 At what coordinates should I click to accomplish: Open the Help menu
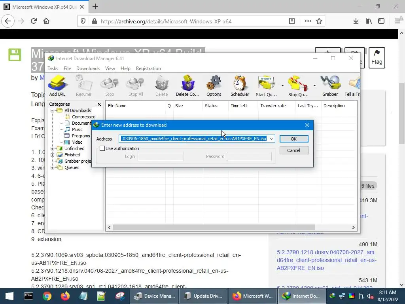pyautogui.click(x=125, y=68)
